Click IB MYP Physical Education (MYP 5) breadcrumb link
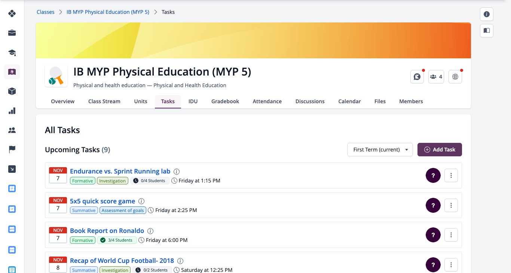The width and height of the screenshot is (511, 273). [x=108, y=12]
